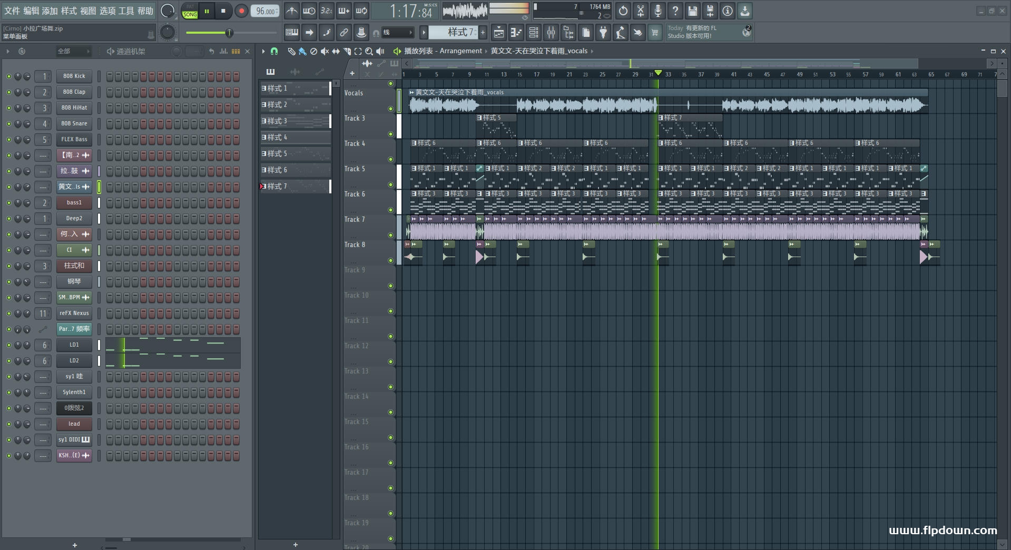The width and height of the screenshot is (1011, 550).
Task: Open the 工具 menu
Action: pyautogui.click(x=126, y=11)
